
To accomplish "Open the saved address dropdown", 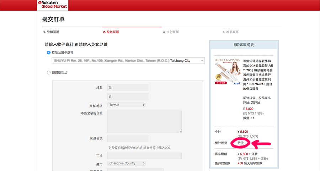I will (128, 61).
